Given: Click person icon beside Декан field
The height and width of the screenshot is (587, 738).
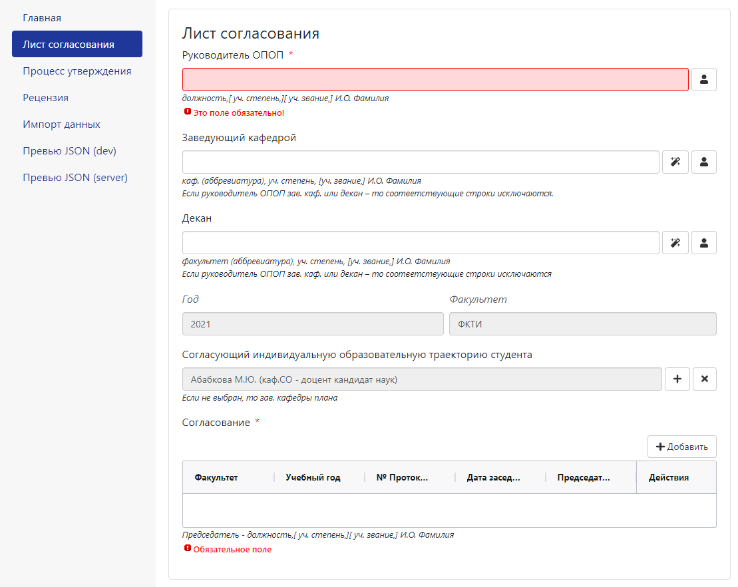Looking at the screenshot, I should point(703,242).
